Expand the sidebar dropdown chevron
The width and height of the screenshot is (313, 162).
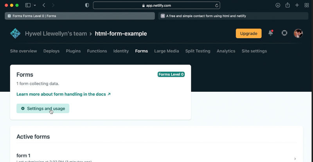point(35,5)
